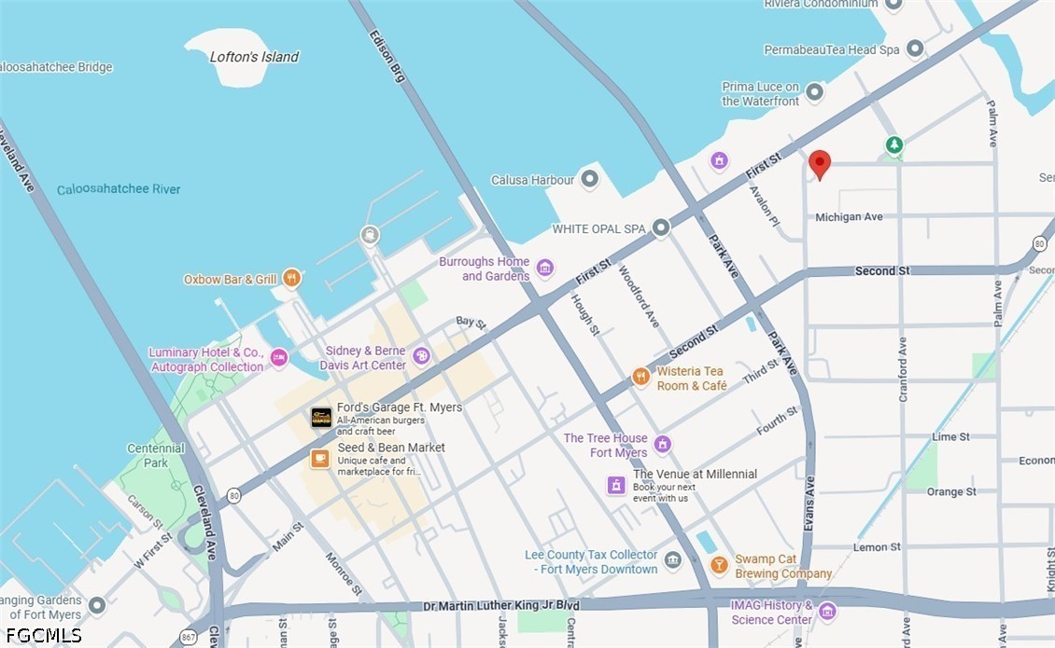The height and width of the screenshot is (648, 1055).
Task: Open the Luminary Hotel lodging marker
Action: [x=278, y=358]
